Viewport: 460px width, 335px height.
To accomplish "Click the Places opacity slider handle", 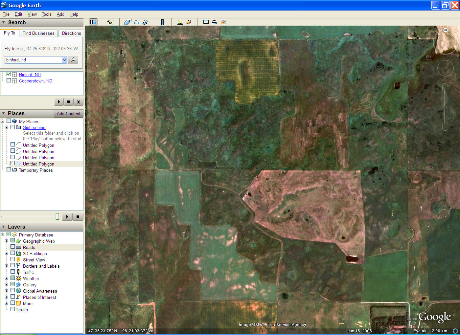I will pyautogui.click(x=57, y=216).
